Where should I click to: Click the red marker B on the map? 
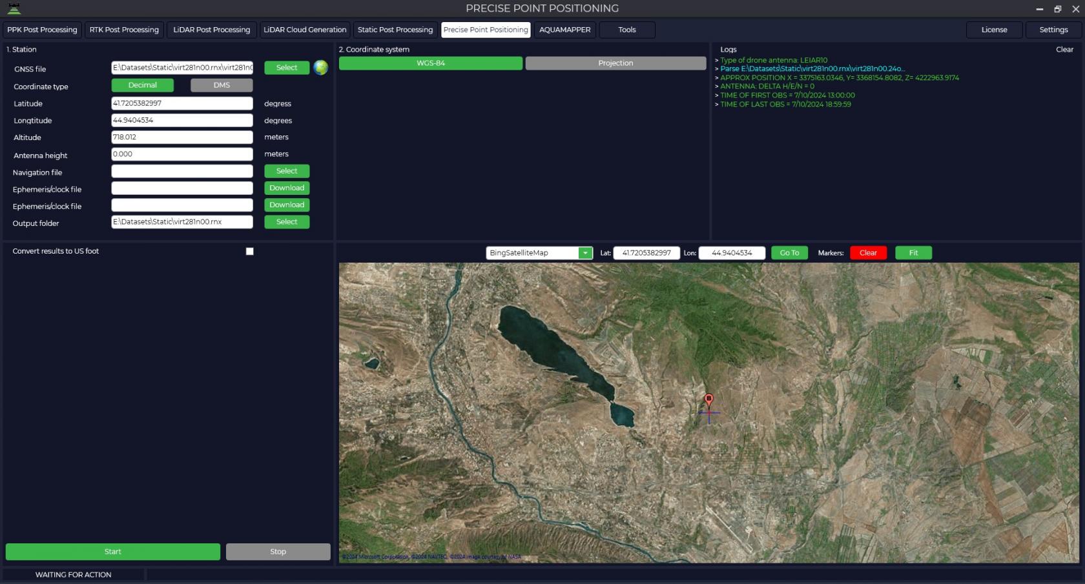point(708,401)
